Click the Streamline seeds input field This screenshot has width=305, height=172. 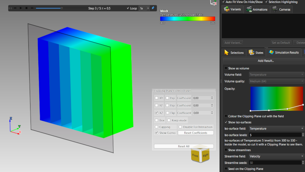(275, 163)
